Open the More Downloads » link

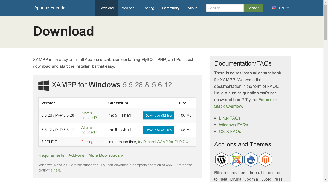(106, 155)
